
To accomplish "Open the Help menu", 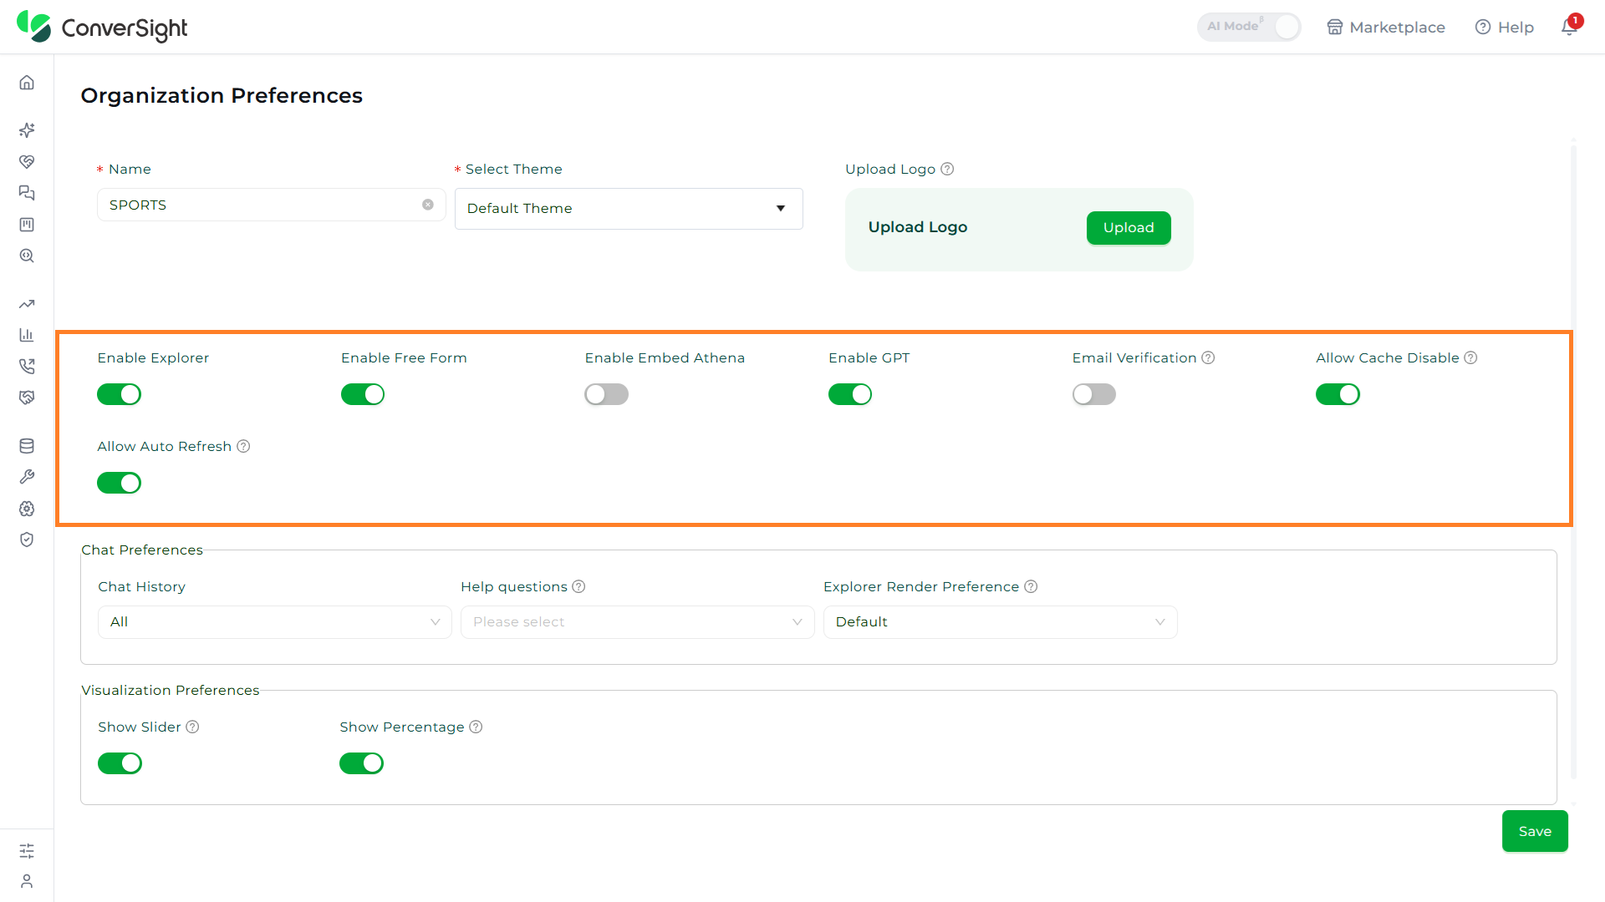I will 1505,27.
